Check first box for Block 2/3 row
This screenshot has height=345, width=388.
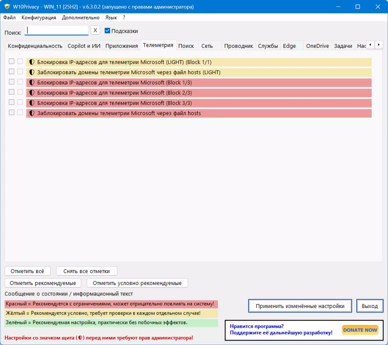click(x=12, y=92)
